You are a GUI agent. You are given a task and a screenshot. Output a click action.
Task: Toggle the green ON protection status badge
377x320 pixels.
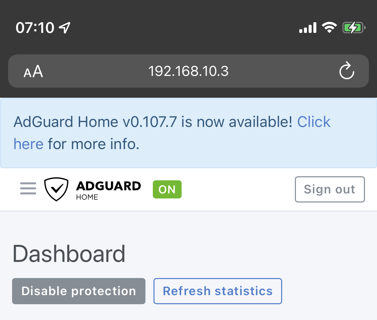click(x=167, y=189)
